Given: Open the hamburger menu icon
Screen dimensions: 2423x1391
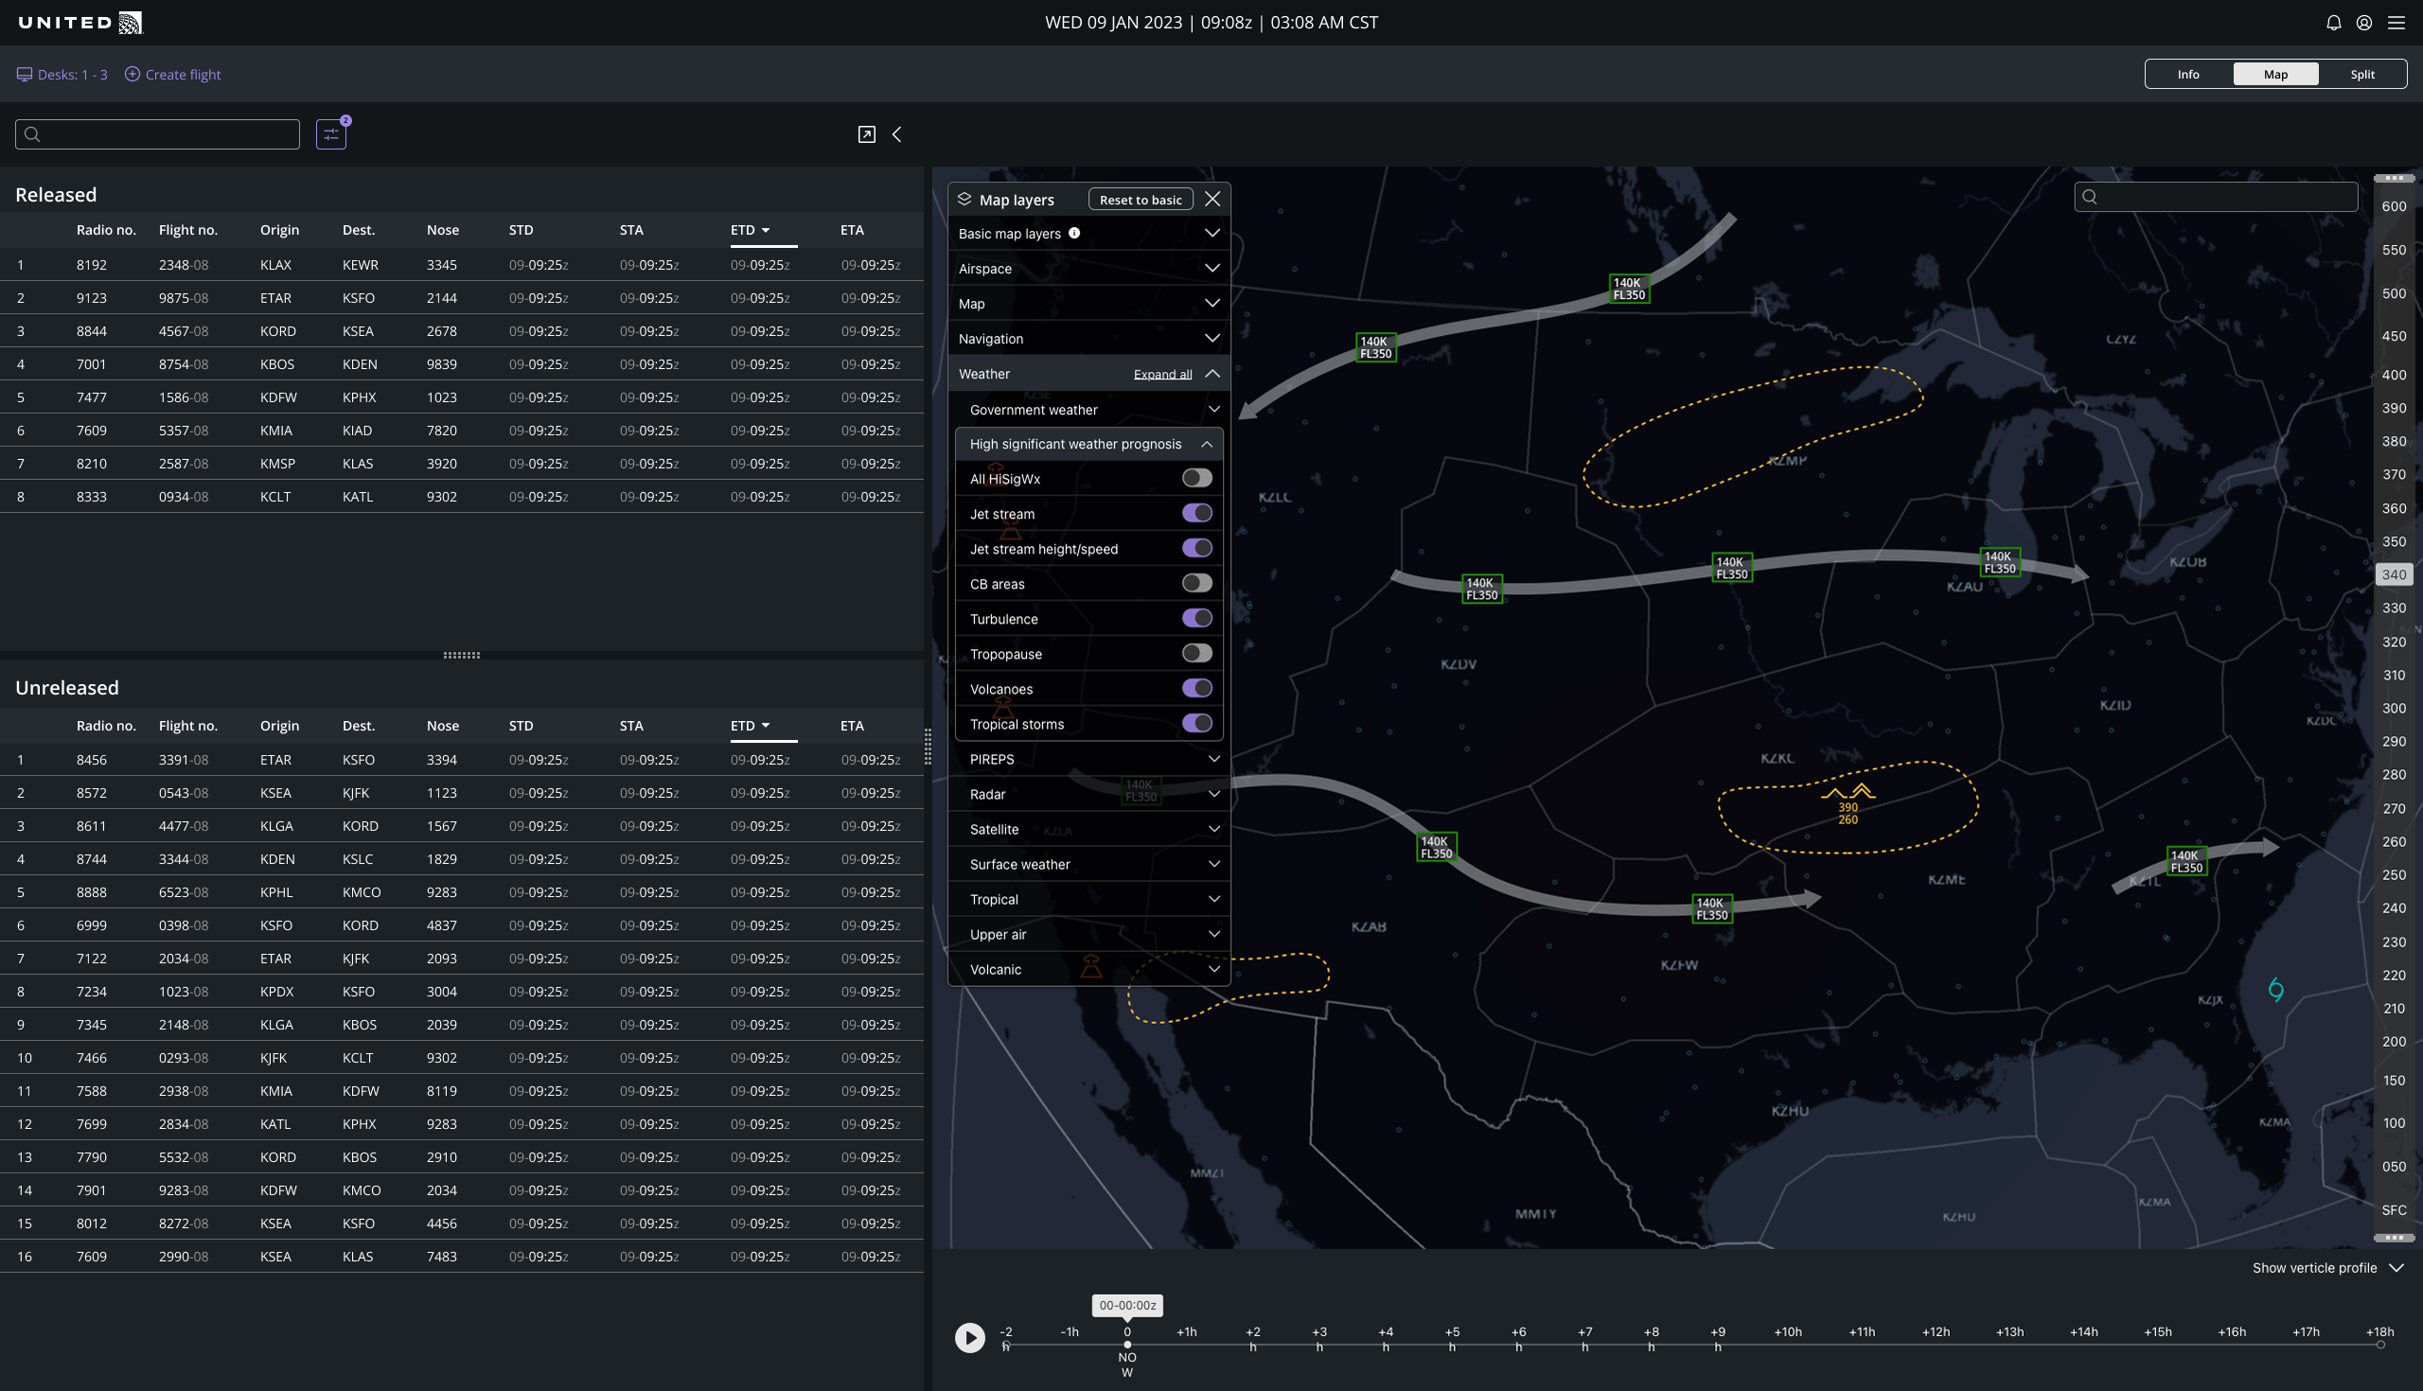Looking at the screenshot, I should click(2396, 23).
